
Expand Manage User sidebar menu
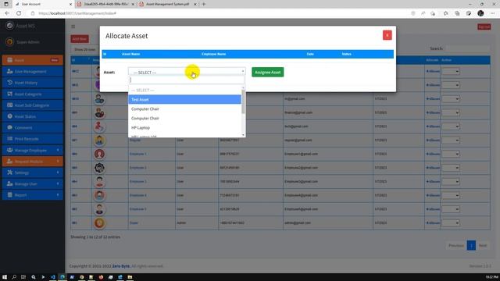click(33, 184)
